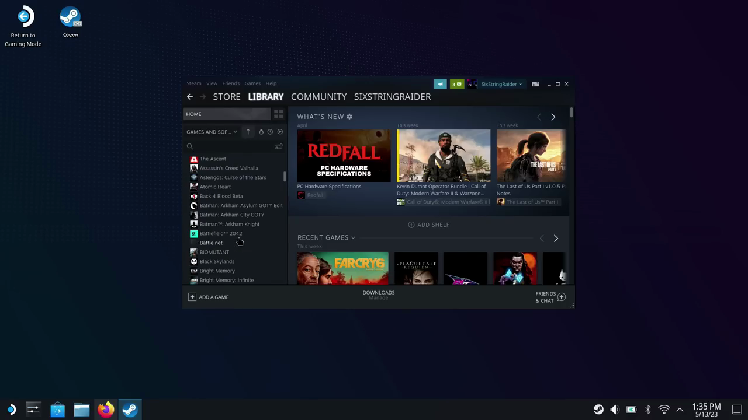The height and width of the screenshot is (420, 748).
Task: Open Firefox from the taskbar
Action: (x=106, y=409)
